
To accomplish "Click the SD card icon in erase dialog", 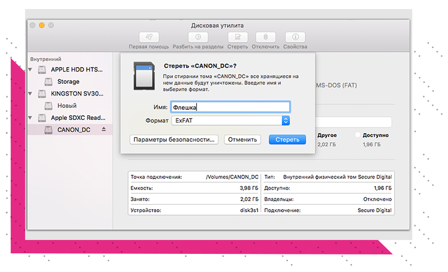I will pyautogui.click(x=145, y=76).
